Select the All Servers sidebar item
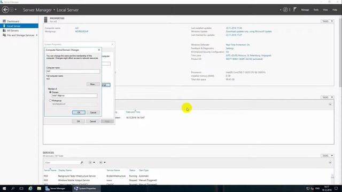342x192 pixels. click(x=13, y=30)
